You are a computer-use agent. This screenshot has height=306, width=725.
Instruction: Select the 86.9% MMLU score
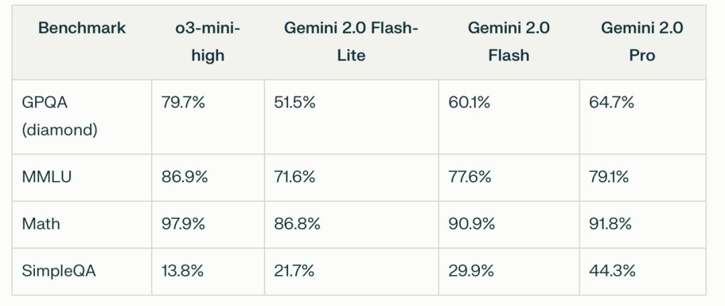click(x=185, y=177)
